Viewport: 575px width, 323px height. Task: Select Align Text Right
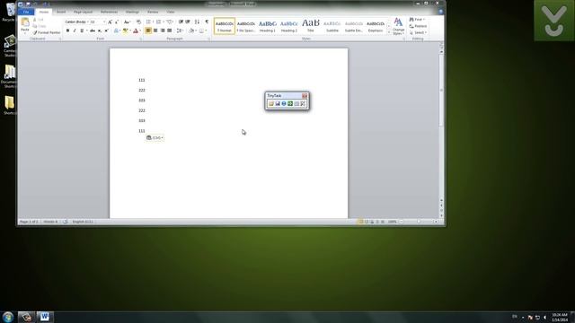163,31
